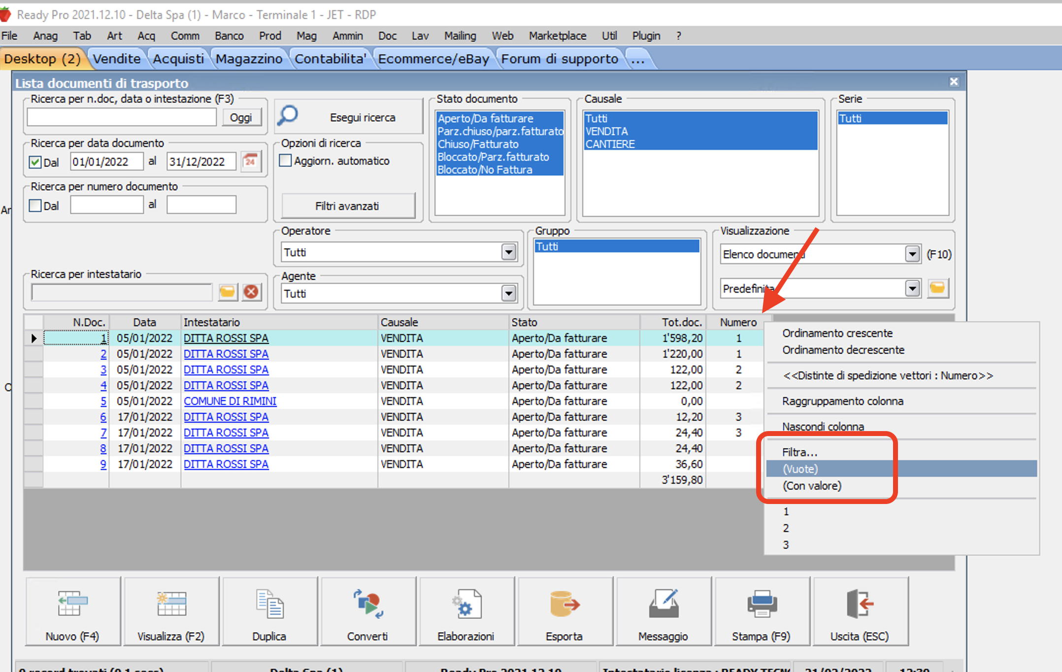Click the Esporta database icon
Viewport: 1062px width, 672px height.
click(x=564, y=605)
